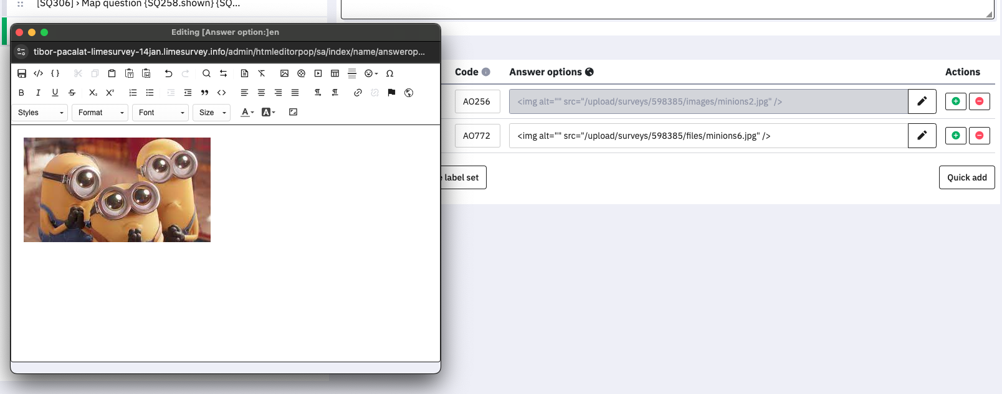The width and height of the screenshot is (1002, 394).
Task: Add answer option after AO772
Action: point(956,136)
